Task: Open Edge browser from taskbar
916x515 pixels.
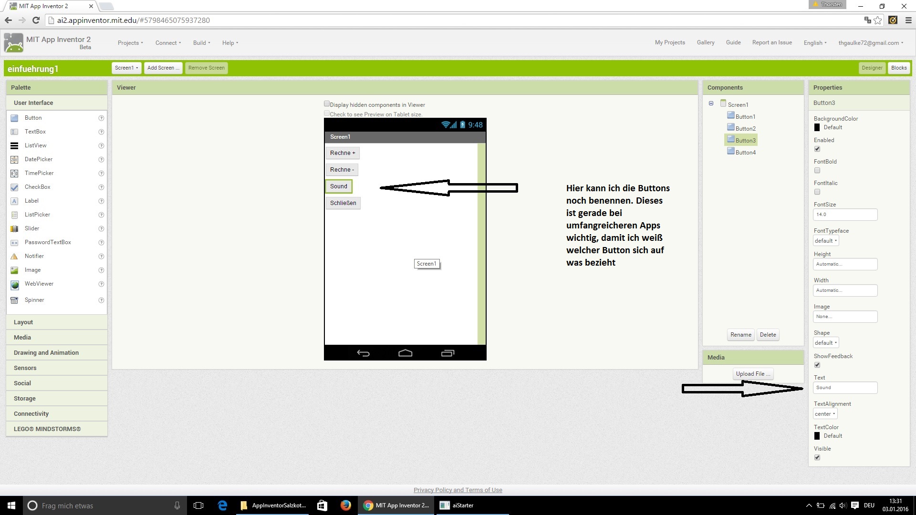Action: 222,505
